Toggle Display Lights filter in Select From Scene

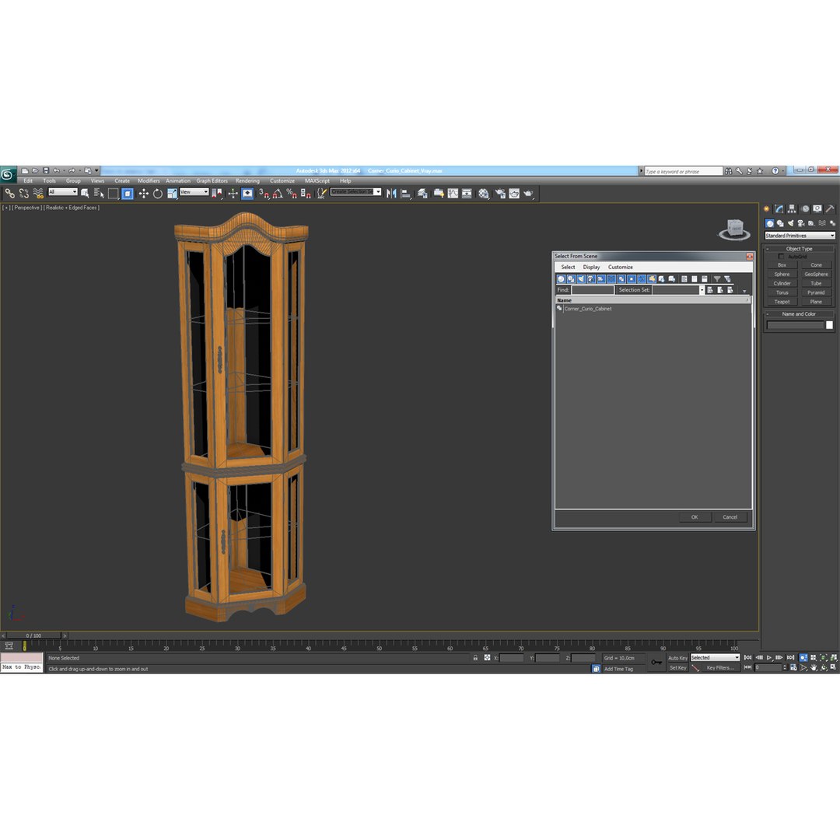tap(581, 279)
